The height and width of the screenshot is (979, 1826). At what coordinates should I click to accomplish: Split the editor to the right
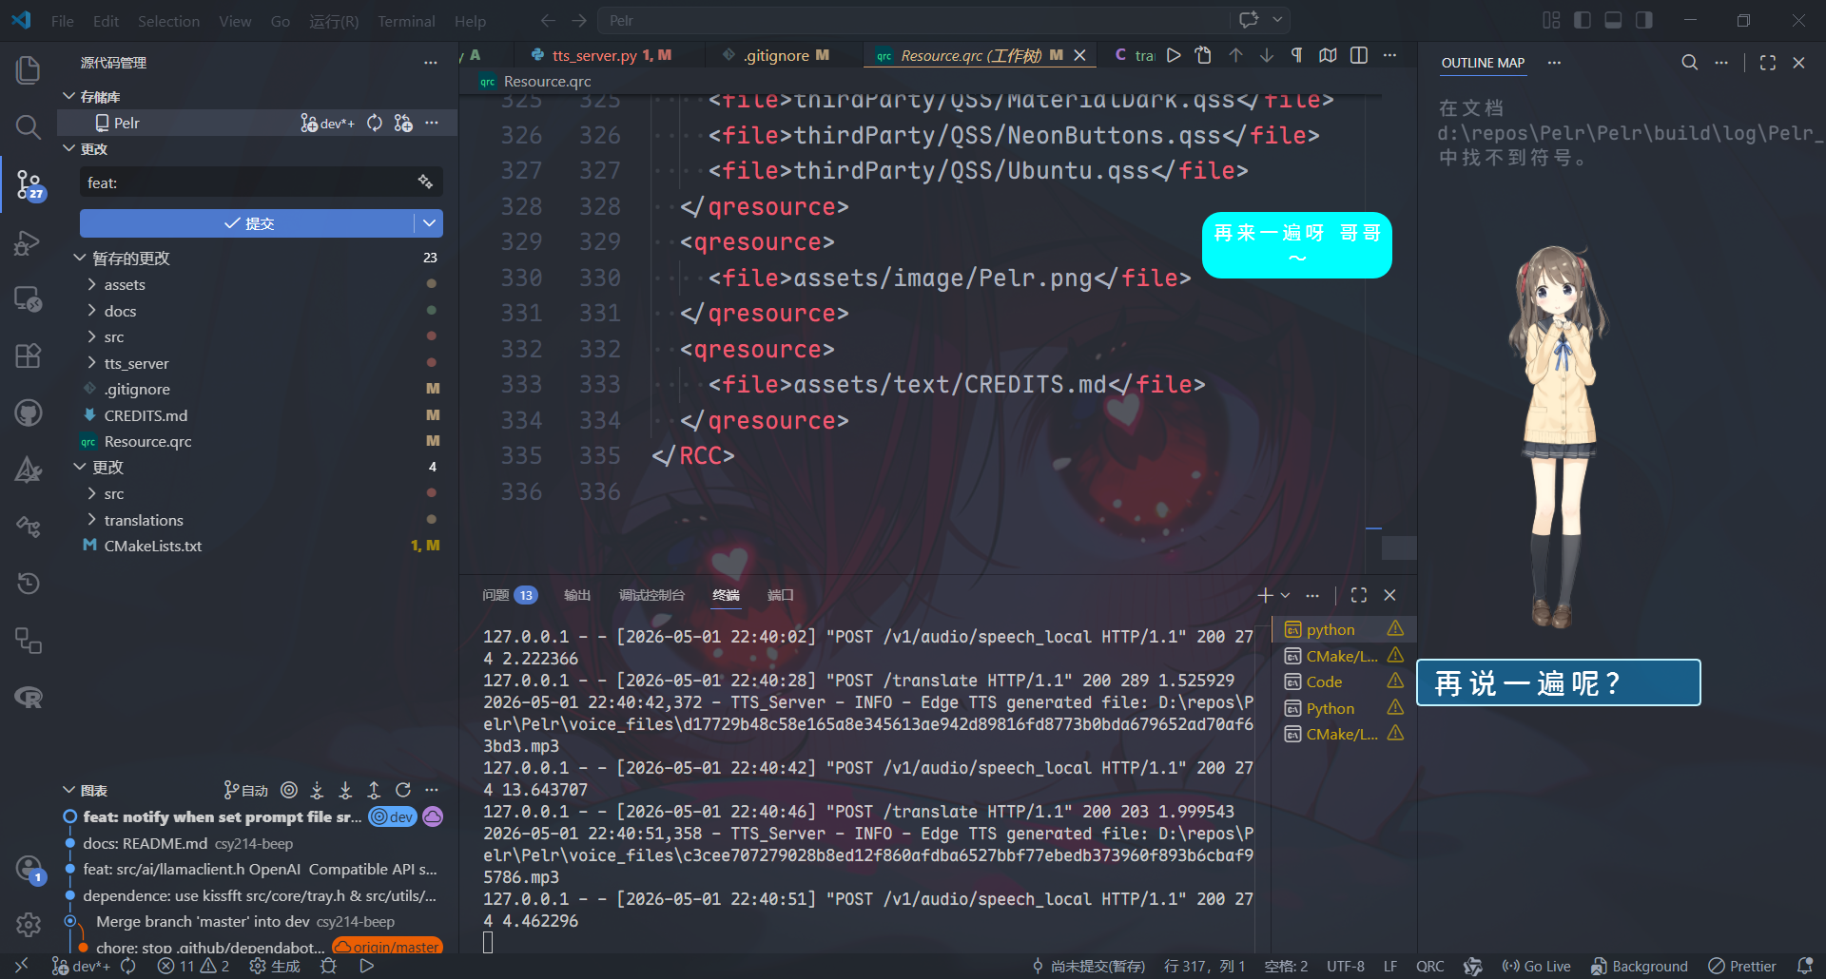coord(1359,55)
